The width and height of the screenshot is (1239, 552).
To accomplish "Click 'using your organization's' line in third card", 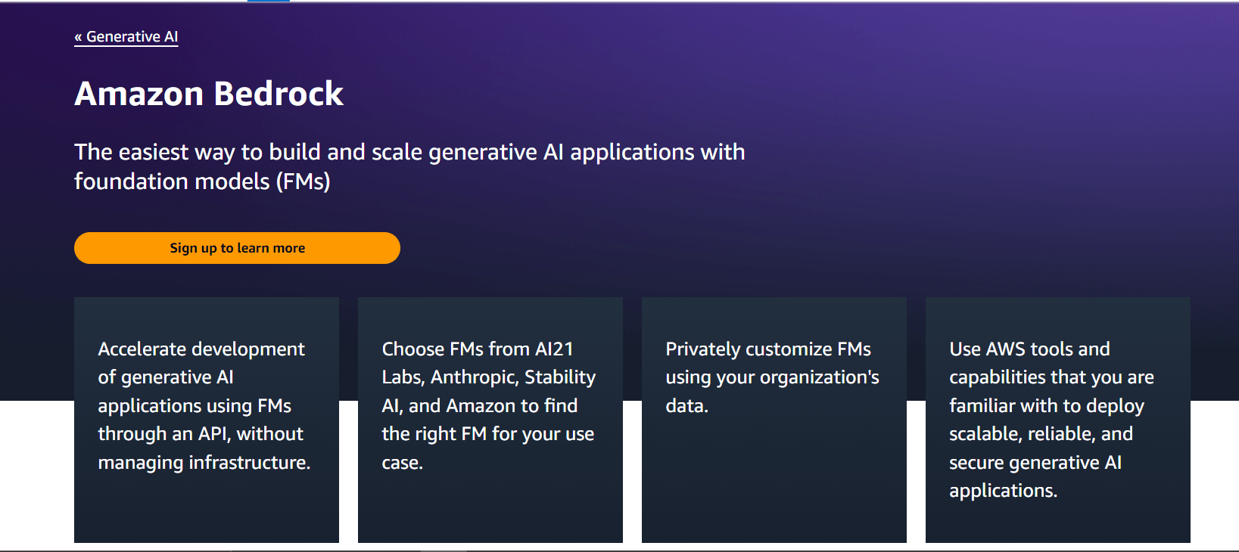I will (x=773, y=377).
